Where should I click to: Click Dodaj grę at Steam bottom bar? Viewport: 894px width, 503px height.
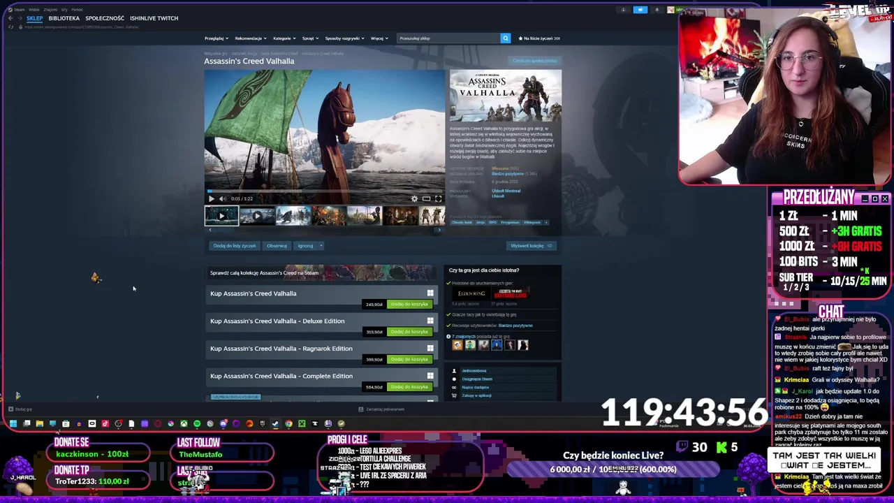[20, 409]
